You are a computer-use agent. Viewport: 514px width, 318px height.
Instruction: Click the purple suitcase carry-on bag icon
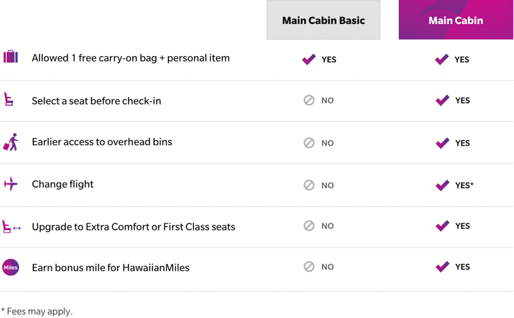(10, 57)
